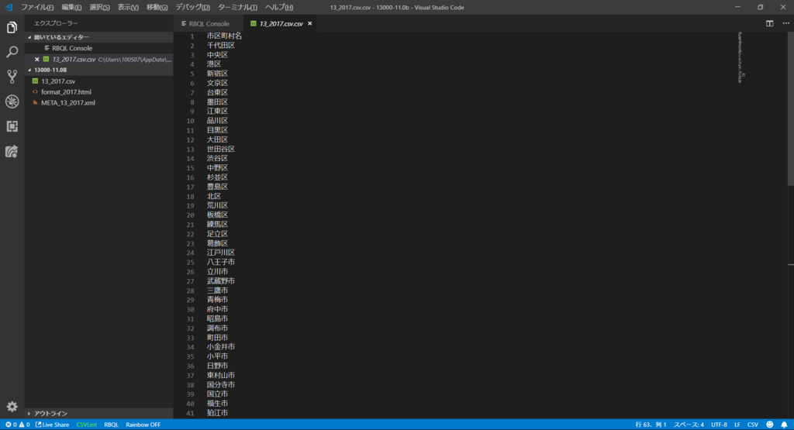
Task: Change indentation via スペース: 4
Action: point(689,425)
